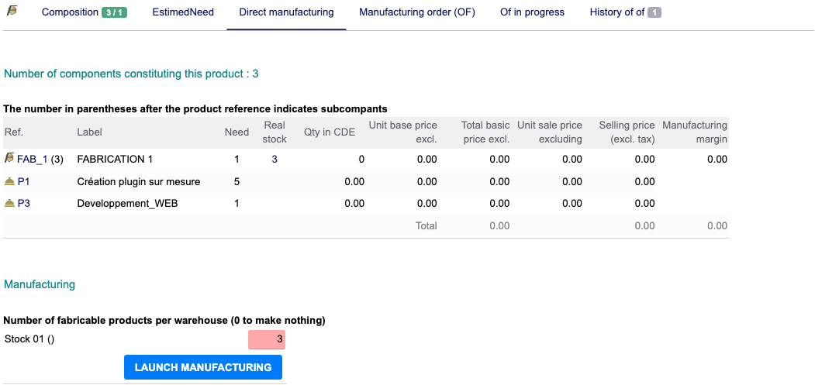Open the Composition tab
Screen dimensions: 815x385
click(70, 12)
